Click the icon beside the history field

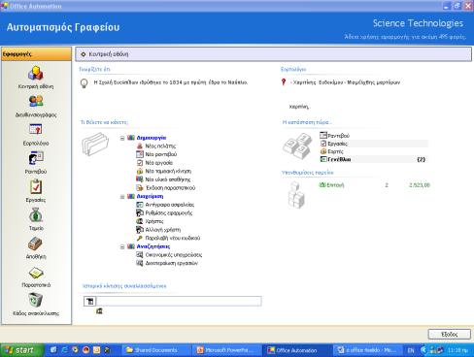tap(90, 301)
